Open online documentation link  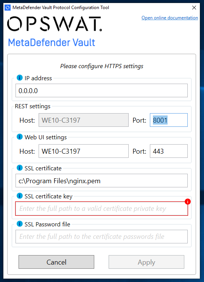tap(170, 18)
